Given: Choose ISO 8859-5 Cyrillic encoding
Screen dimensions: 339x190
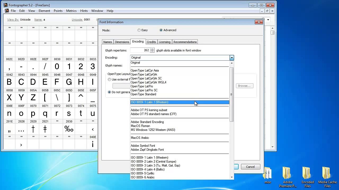Looking at the screenshot, I should [x=180, y=173].
